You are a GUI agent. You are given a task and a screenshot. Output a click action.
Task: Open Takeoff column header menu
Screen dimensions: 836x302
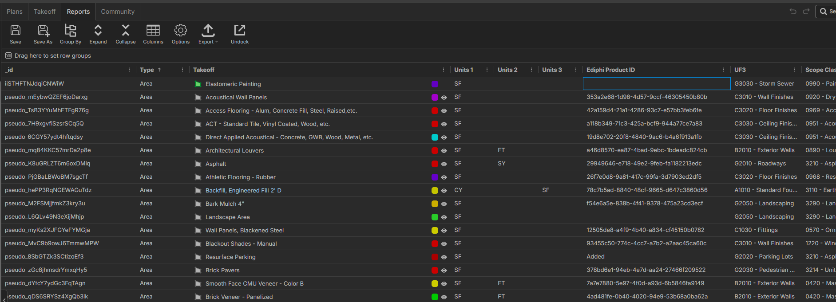(x=444, y=70)
